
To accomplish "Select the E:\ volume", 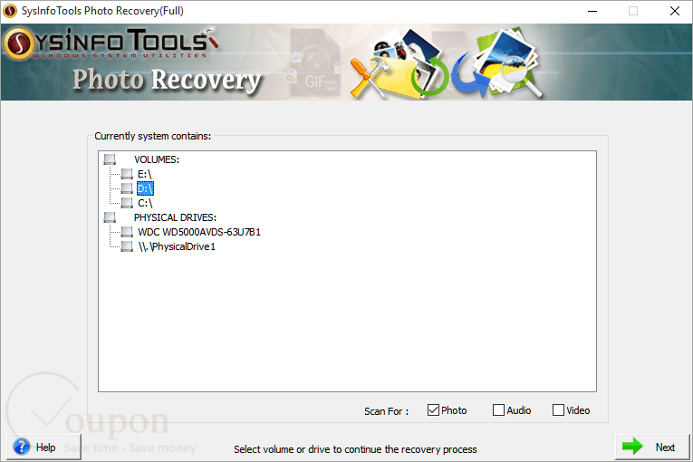I will point(145,174).
